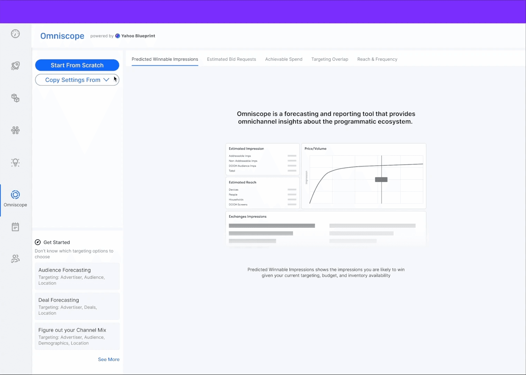Choose the Deal Forecasting card
Viewport: 526px width, 375px height.
(77, 306)
